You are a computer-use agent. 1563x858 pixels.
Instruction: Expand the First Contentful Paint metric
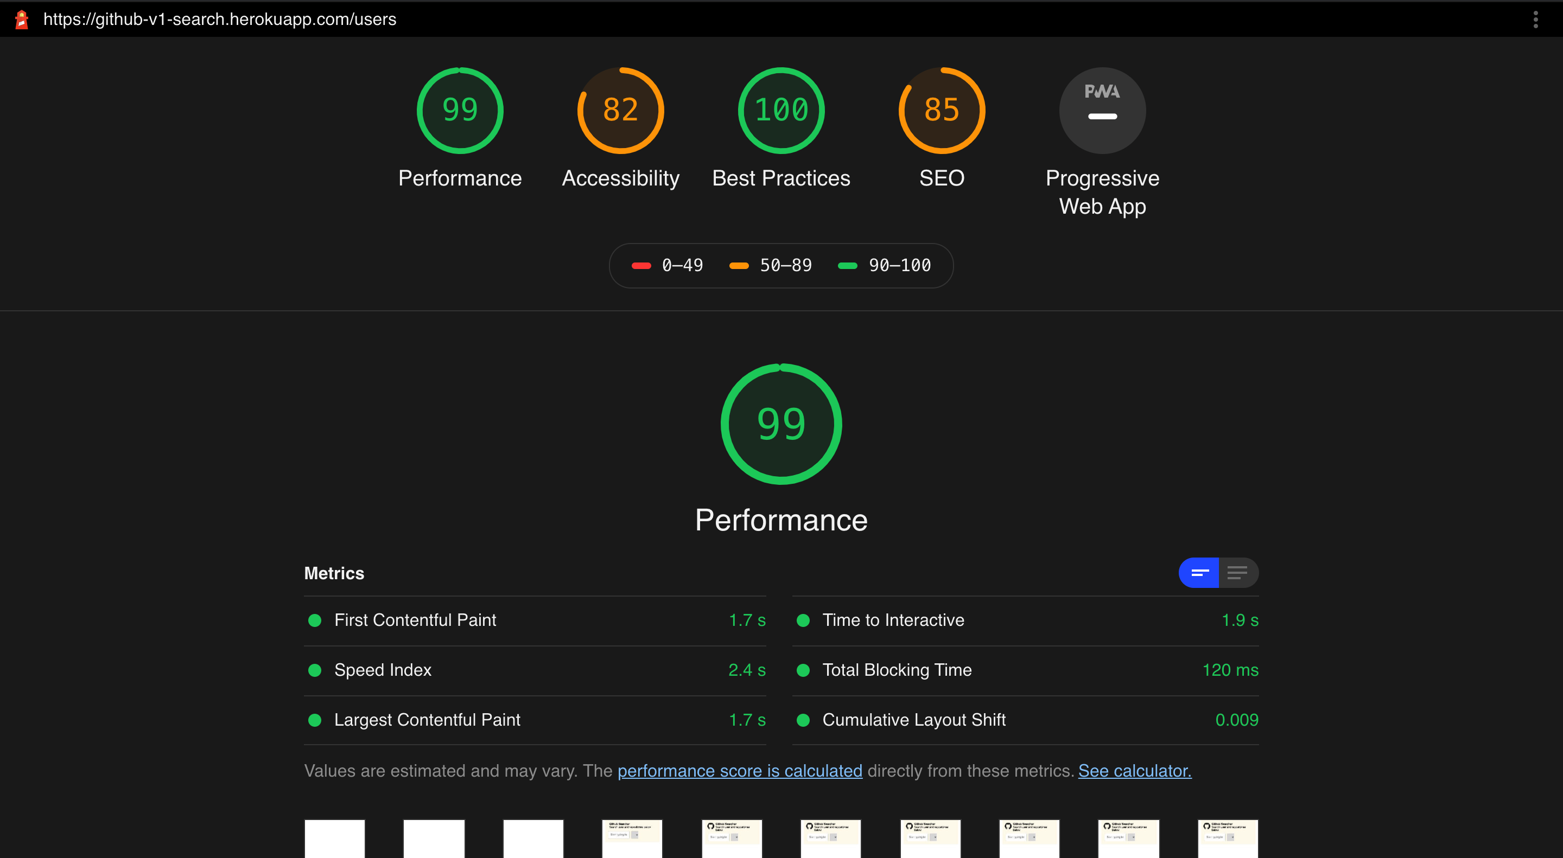click(415, 620)
